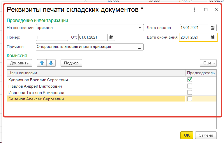Confirm the dialog with OK
This screenshot has height=143, width=224.
click(187, 135)
